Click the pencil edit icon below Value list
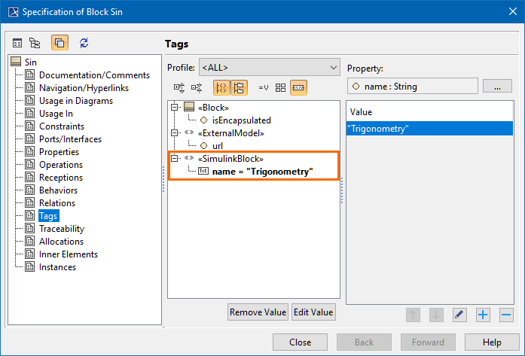The image size is (525, 356). 459,315
